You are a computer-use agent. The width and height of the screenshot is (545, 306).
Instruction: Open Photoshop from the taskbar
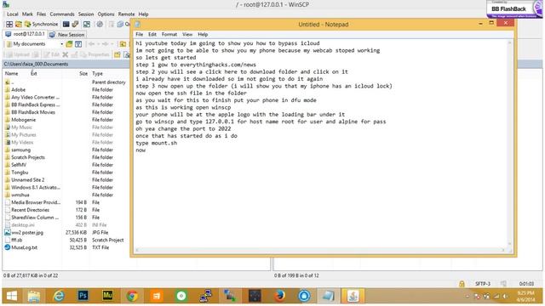click(x=83, y=296)
